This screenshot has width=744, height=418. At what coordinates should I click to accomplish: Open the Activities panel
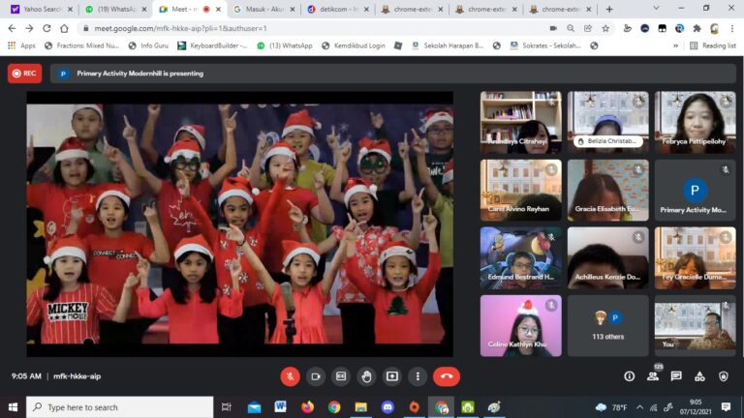point(699,376)
